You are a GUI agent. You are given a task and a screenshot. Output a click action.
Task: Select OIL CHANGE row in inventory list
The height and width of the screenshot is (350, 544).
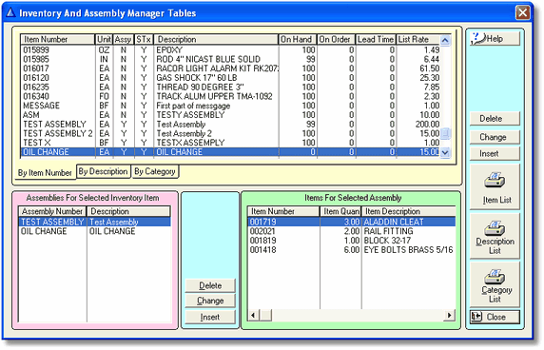(230, 152)
